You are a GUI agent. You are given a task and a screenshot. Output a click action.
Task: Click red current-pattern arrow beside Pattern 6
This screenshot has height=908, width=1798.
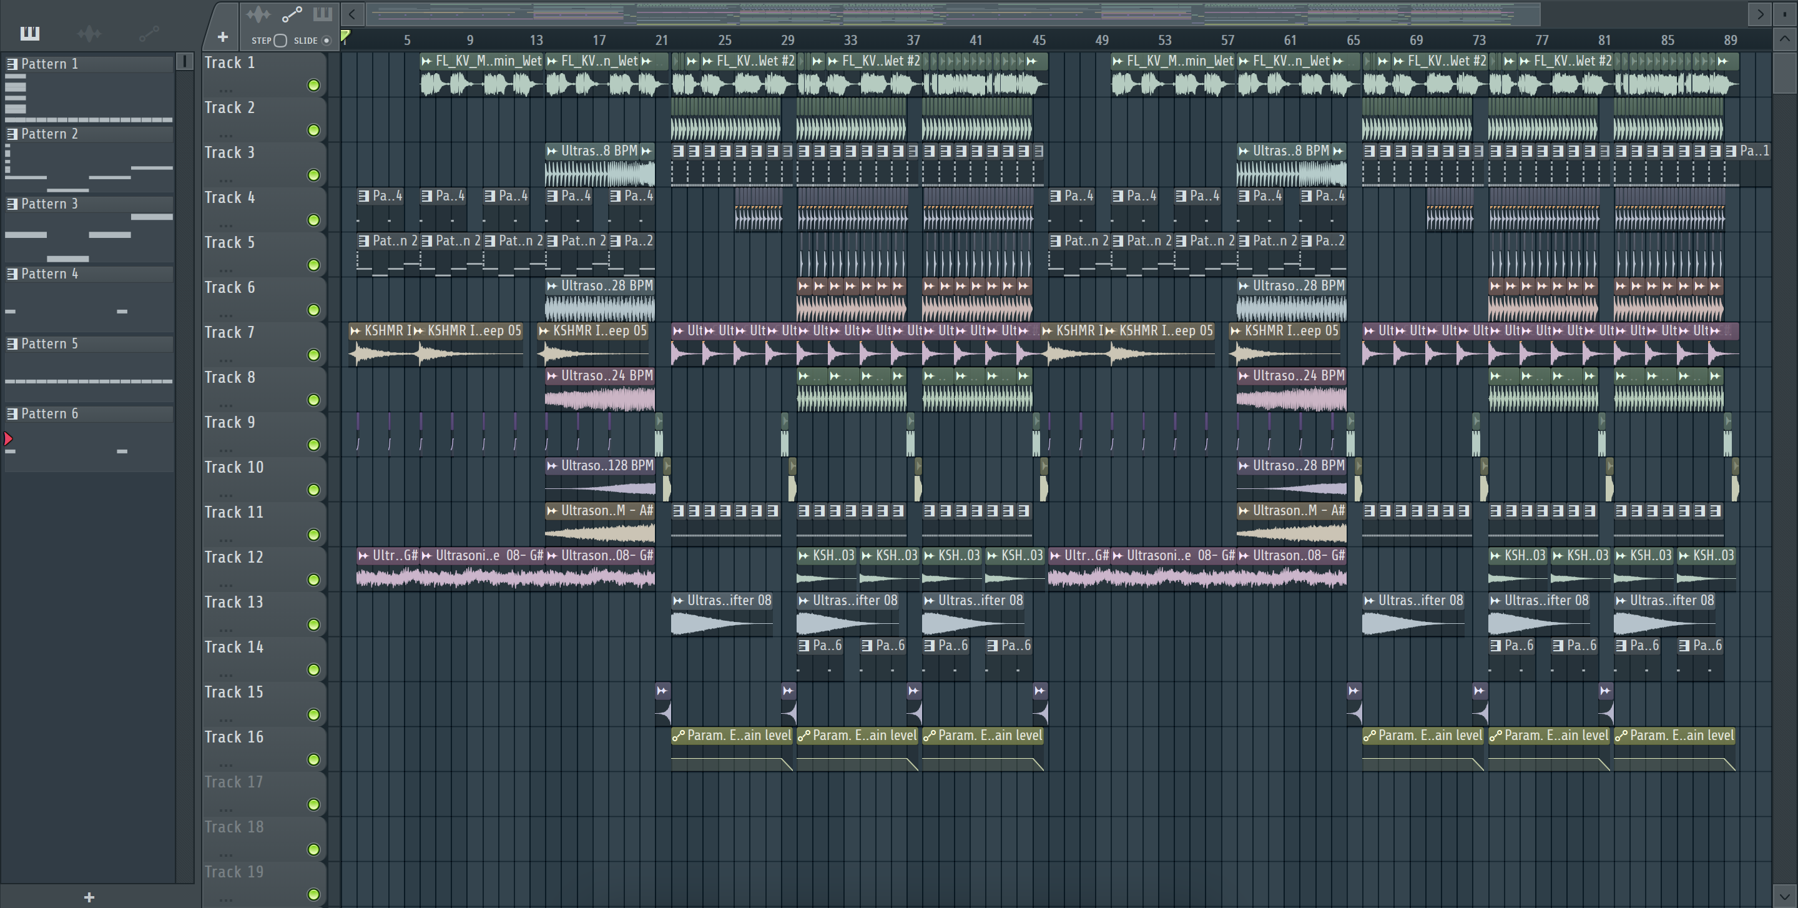coord(8,439)
